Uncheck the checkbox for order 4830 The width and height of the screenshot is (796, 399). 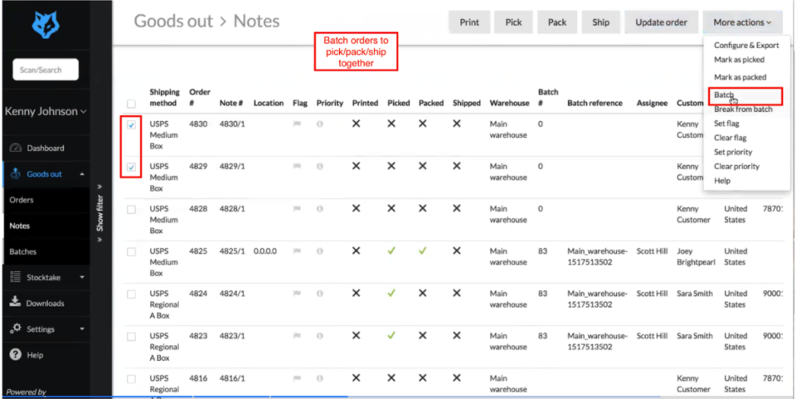[x=132, y=125]
